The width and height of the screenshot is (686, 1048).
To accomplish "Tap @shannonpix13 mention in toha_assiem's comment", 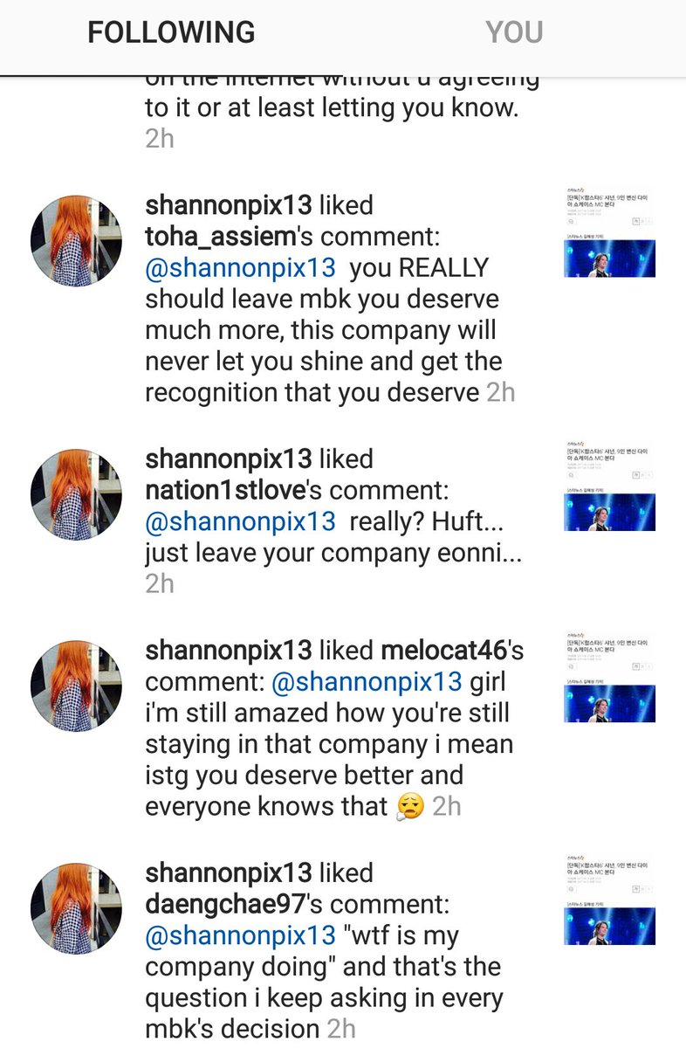I will click(x=240, y=268).
